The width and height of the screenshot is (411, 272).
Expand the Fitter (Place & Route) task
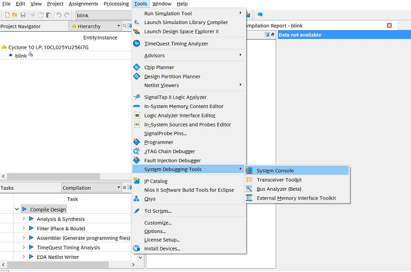click(24, 228)
